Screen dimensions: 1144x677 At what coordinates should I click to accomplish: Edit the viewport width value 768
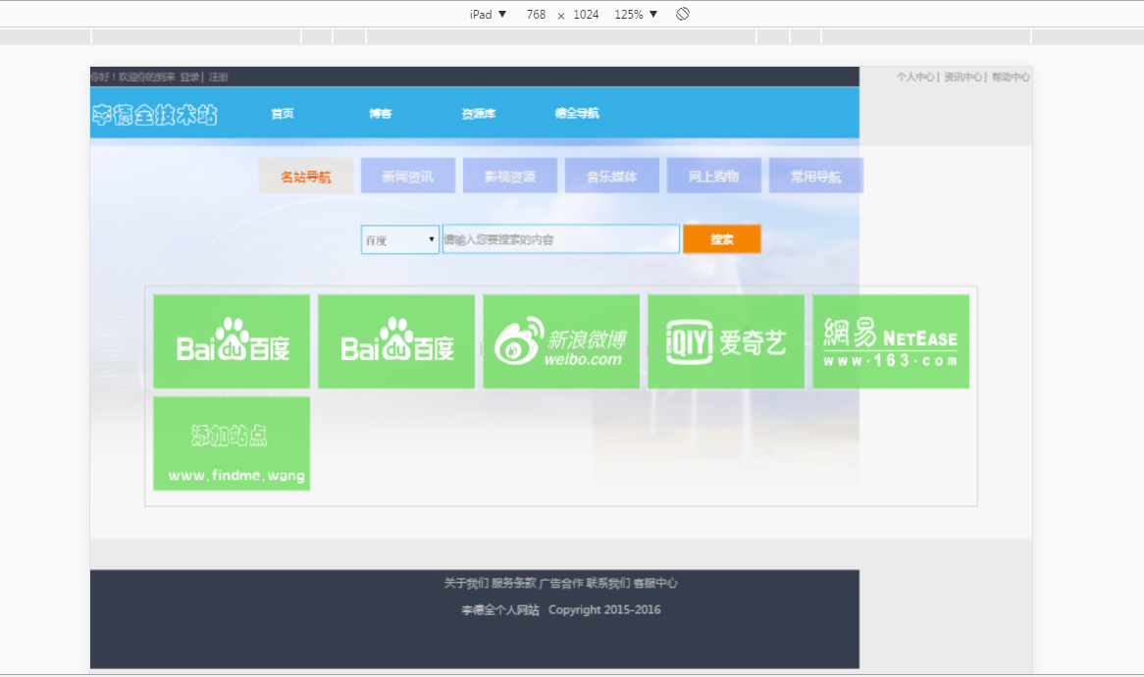click(536, 14)
